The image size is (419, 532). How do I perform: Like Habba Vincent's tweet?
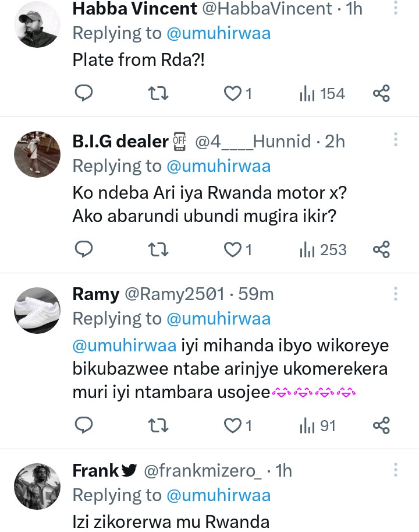pos(233,93)
